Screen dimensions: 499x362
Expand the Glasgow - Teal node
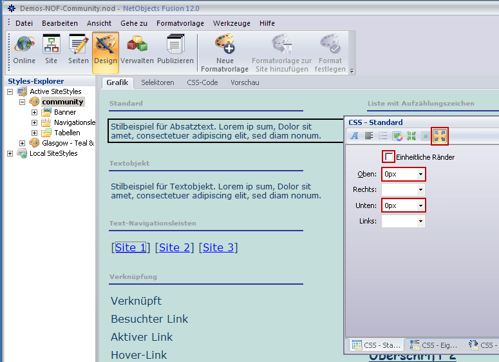click(22, 143)
